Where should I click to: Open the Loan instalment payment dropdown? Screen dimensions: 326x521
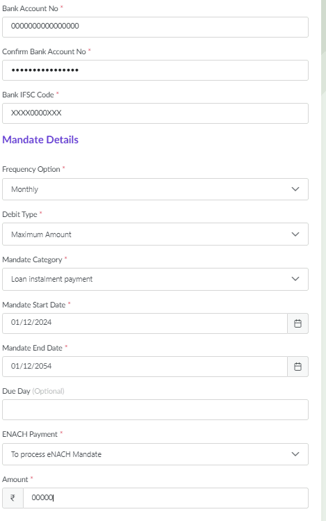point(156,279)
